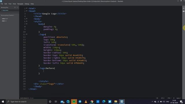Open Twitter app on taskbar

click(110, 101)
